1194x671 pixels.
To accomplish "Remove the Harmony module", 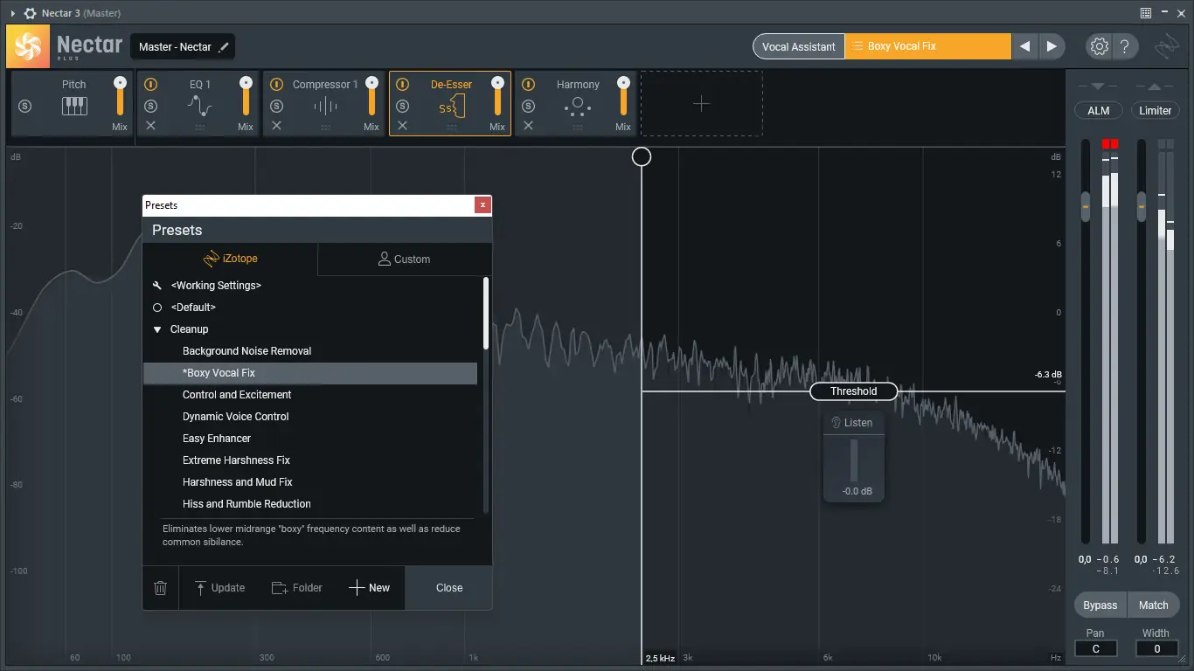I will [x=529, y=126].
